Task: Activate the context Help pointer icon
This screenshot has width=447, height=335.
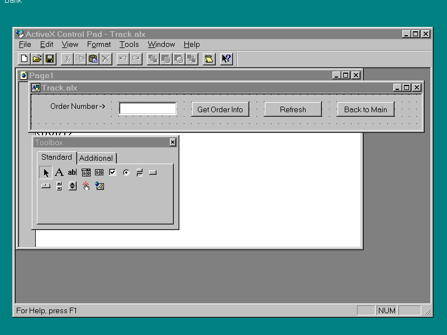Action: pyautogui.click(x=226, y=59)
